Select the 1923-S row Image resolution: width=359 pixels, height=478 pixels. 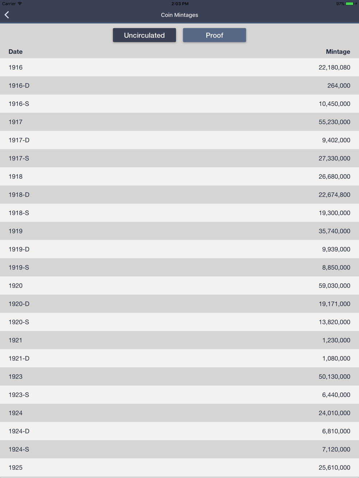click(x=179, y=395)
